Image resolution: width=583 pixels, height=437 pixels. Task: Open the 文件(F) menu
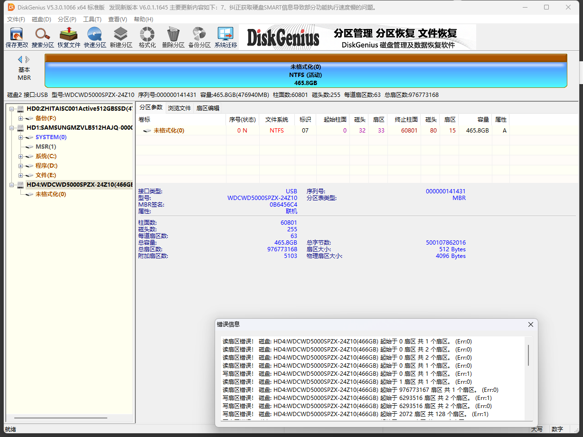(x=16, y=19)
